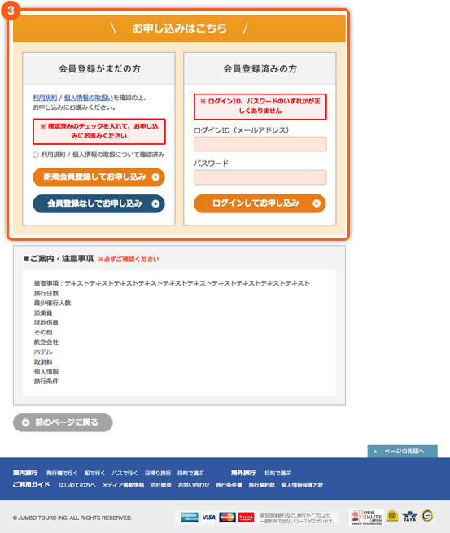Image resolution: width=450 pixels, height=533 pixels.
Task: Open the 個人情報の取扱い link
Action: pyautogui.click(x=89, y=98)
